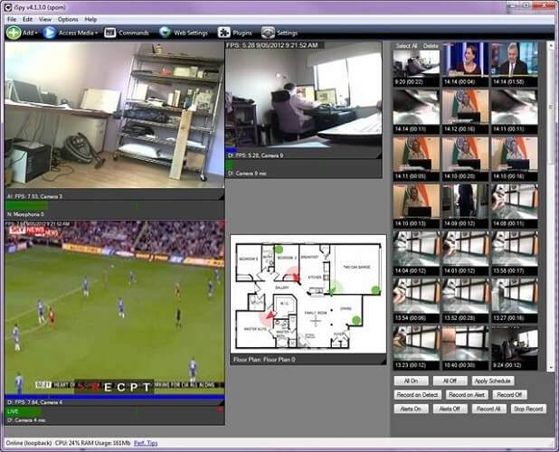Click the Apply Schedule button

point(493,381)
